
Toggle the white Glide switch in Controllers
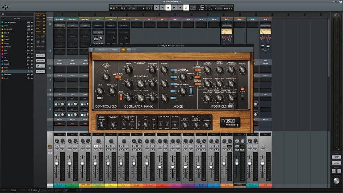click(100, 98)
